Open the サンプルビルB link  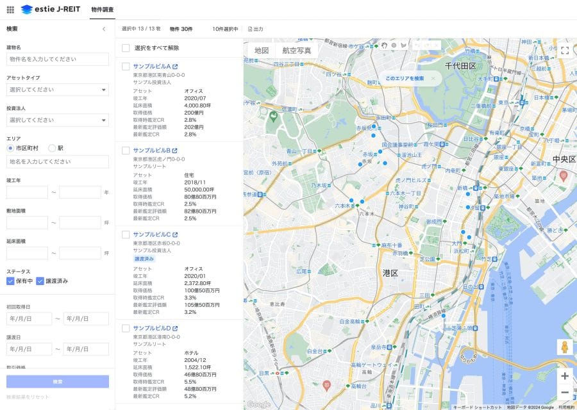[151, 151]
